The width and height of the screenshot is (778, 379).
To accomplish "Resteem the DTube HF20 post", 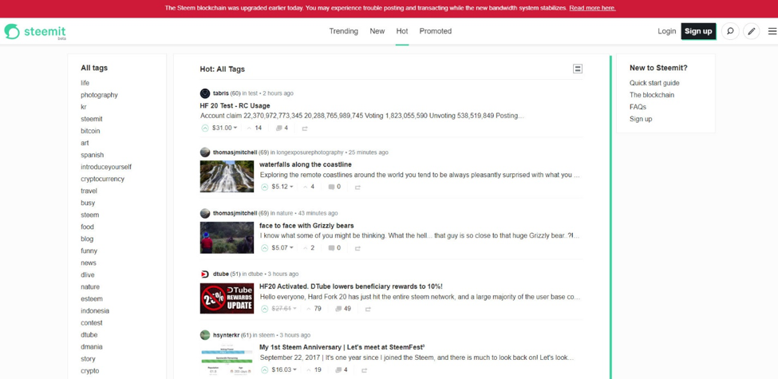I will coord(368,309).
